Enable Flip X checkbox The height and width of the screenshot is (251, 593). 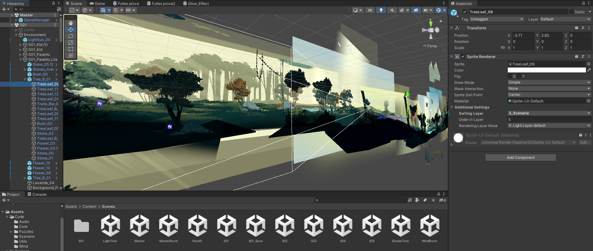(510, 76)
